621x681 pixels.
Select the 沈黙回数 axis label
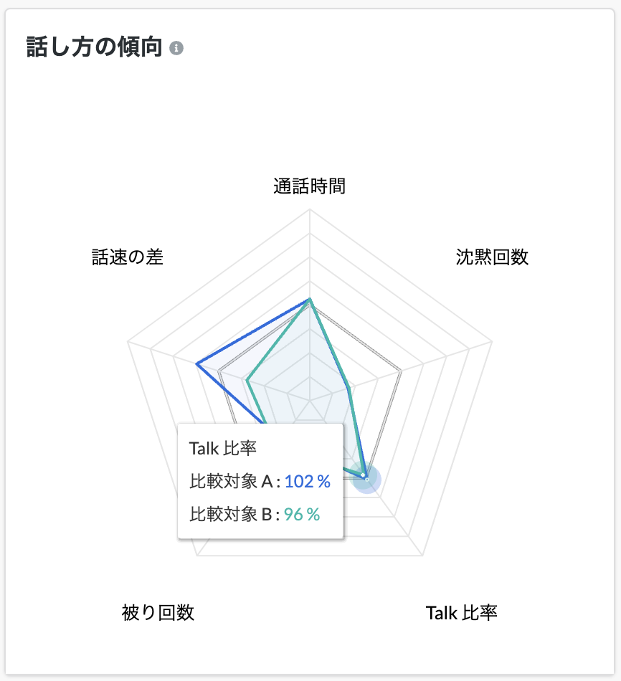click(492, 257)
